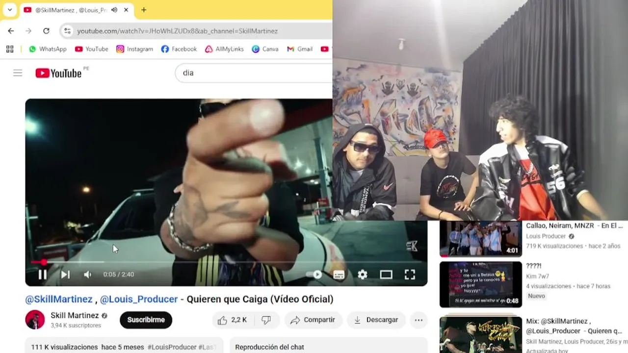
Task: Open the Chrome tab search dropdown arrow
Action: [x=9, y=10]
